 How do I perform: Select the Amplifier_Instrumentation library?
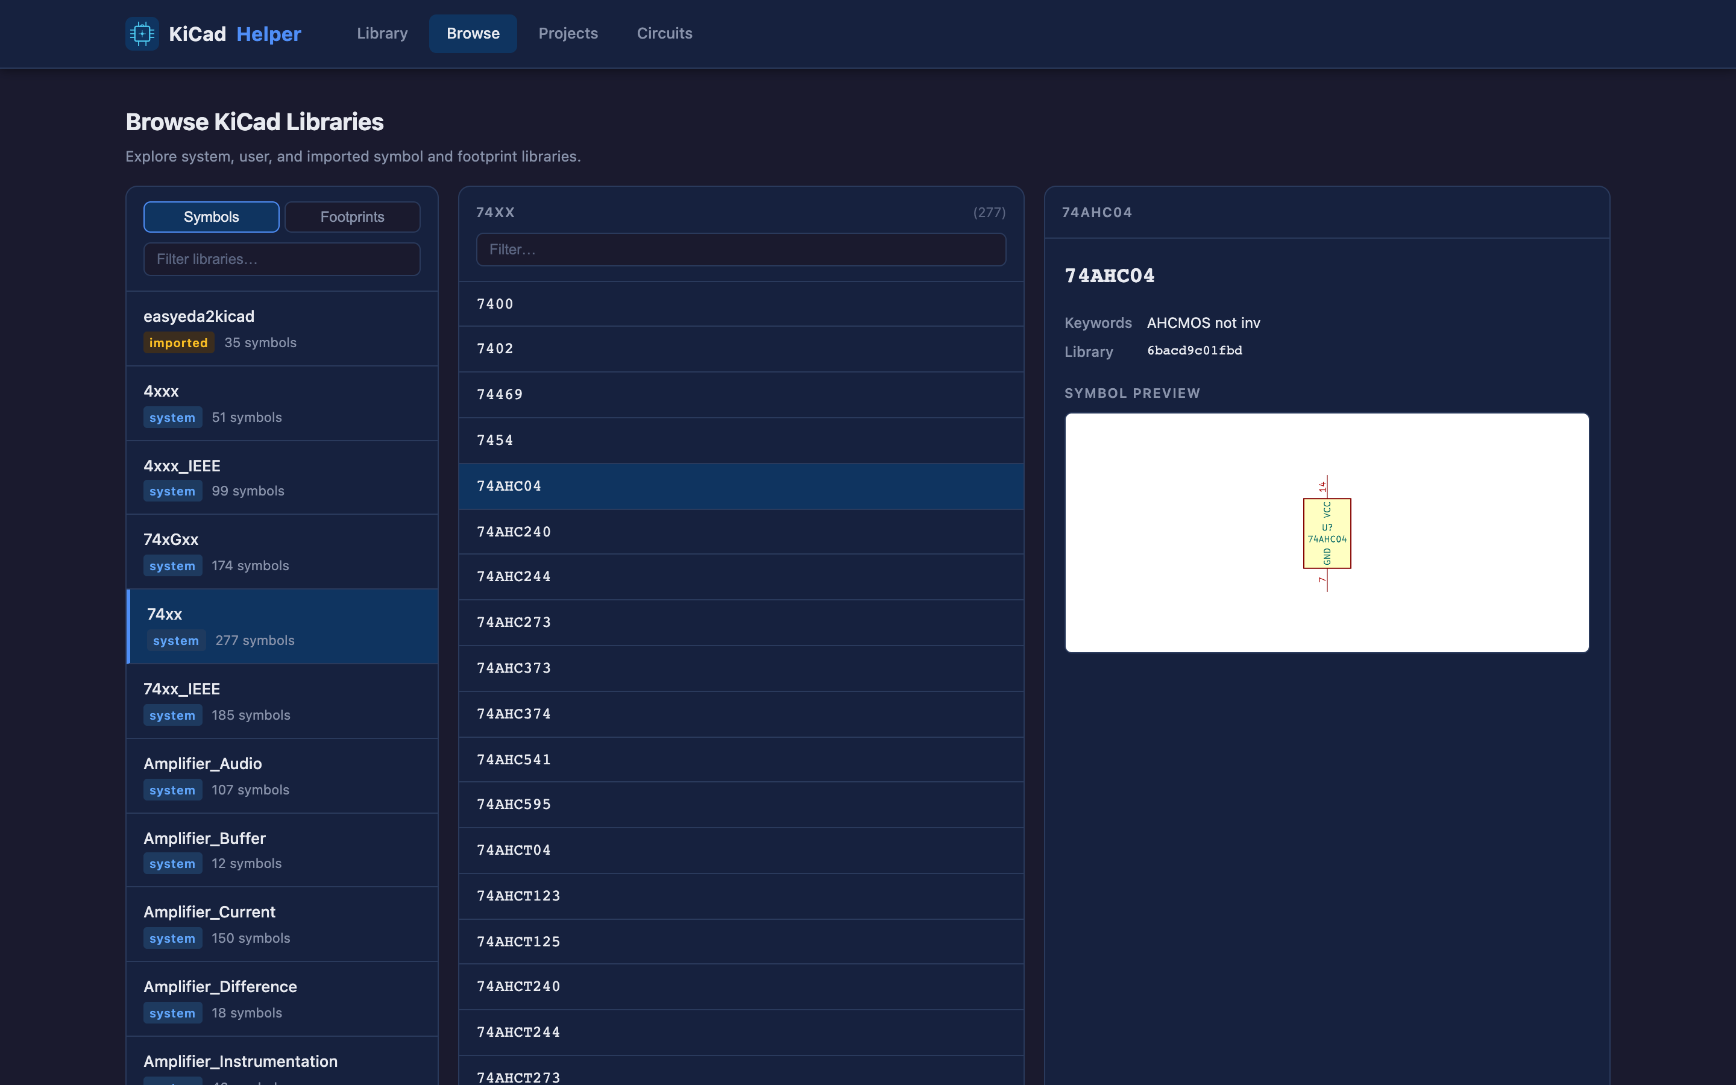[x=282, y=1061]
